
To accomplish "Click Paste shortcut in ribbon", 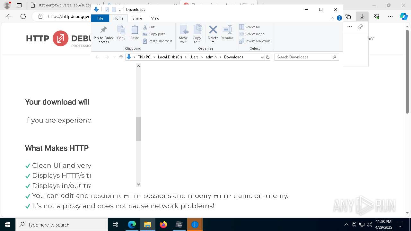I will (157, 41).
